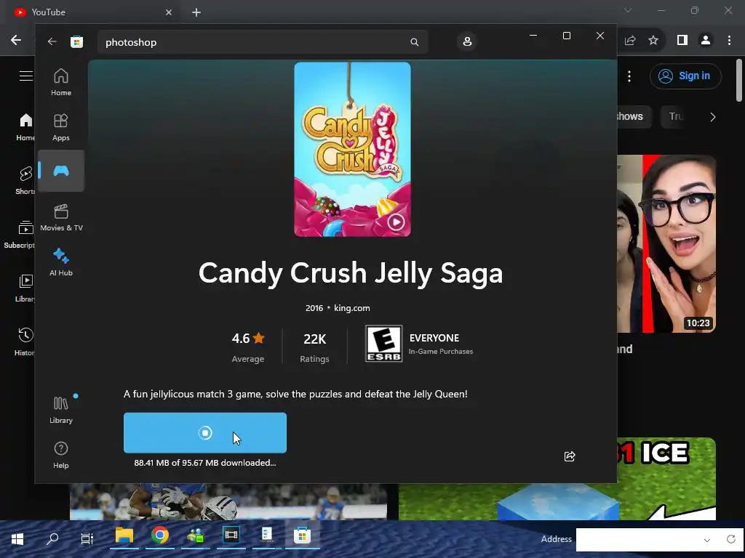Image resolution: width=745 pixels, height=558 pixels.
Task: Click Chrome browser back arrow
Action: coord(16,41)
